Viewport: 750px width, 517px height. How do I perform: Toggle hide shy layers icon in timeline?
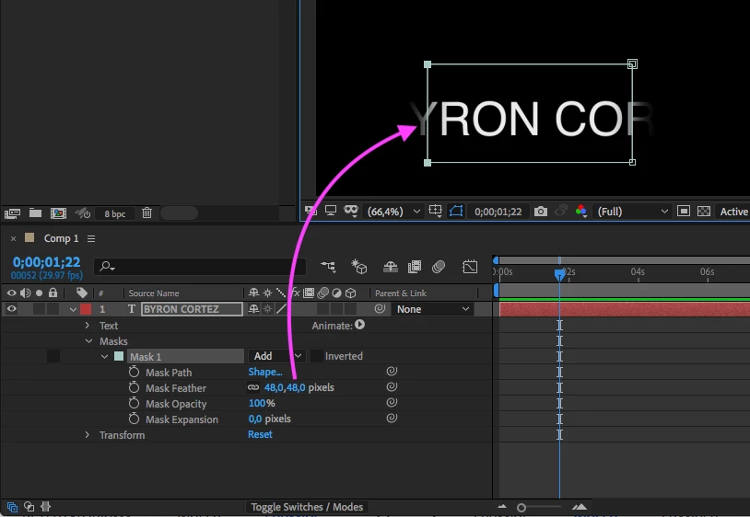tap(391, 267)
